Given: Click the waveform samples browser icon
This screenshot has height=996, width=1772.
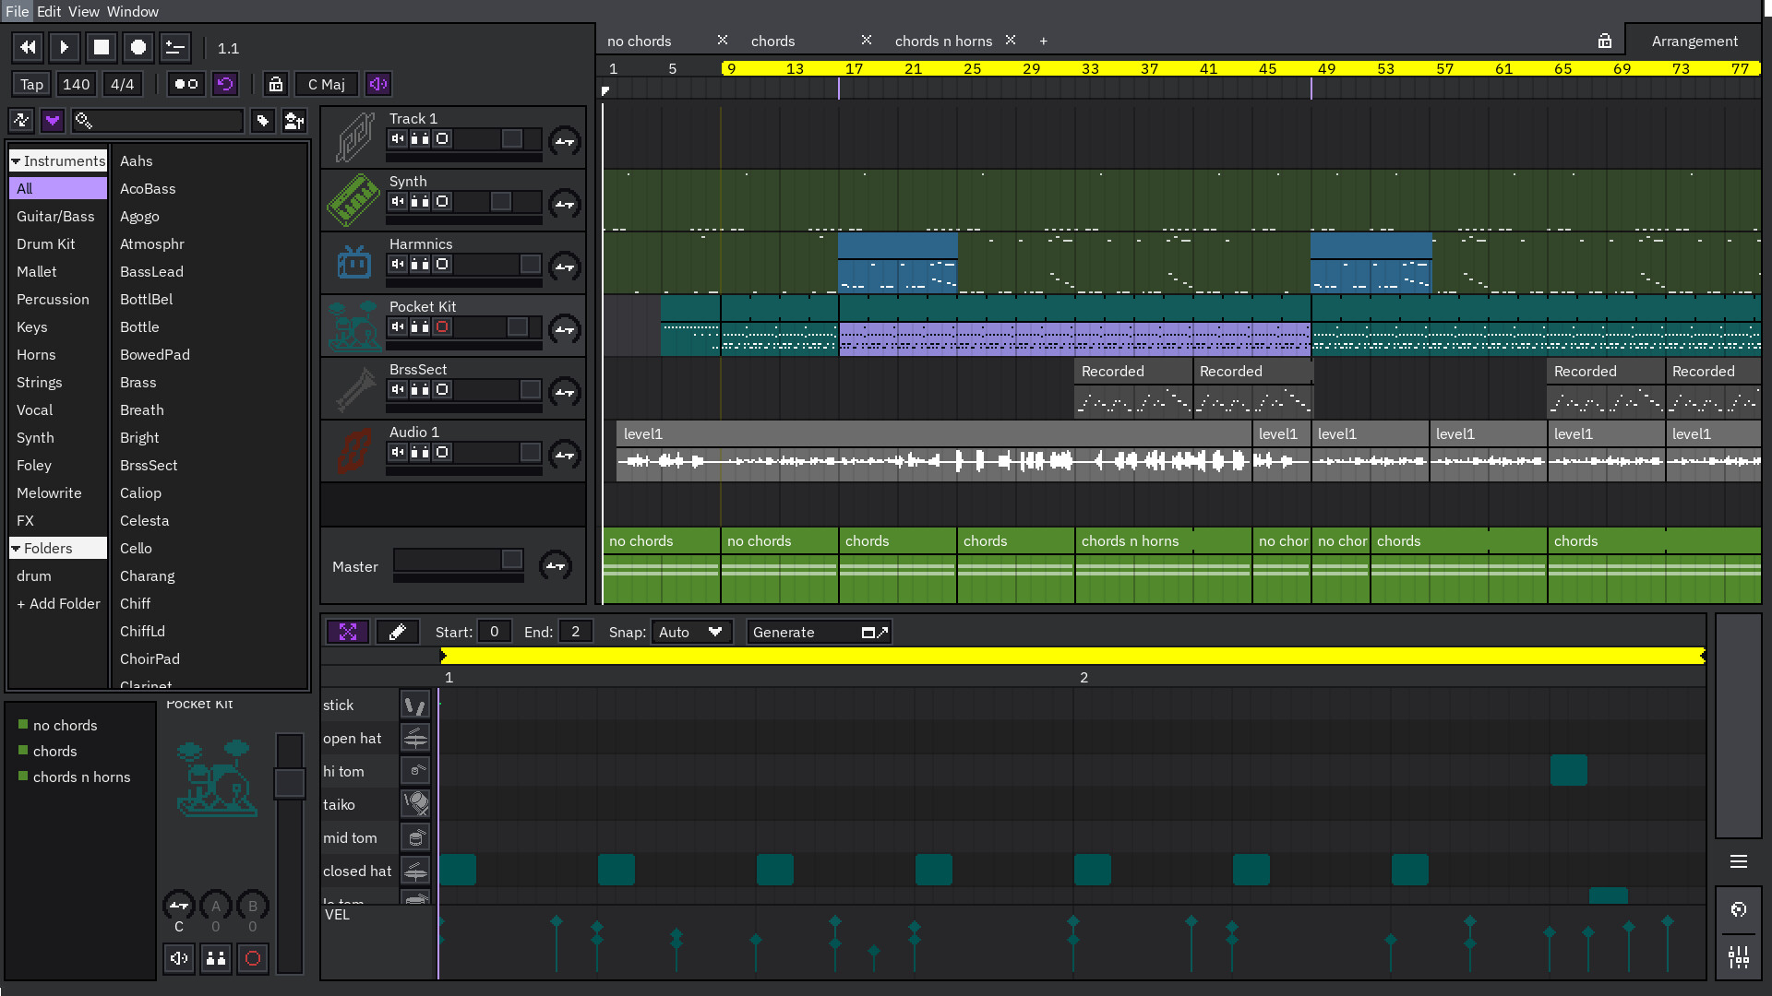Looking at the screenshot, I should click(x=22, y=120).
